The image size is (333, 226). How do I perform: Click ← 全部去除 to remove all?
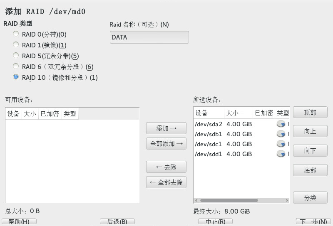166,182
